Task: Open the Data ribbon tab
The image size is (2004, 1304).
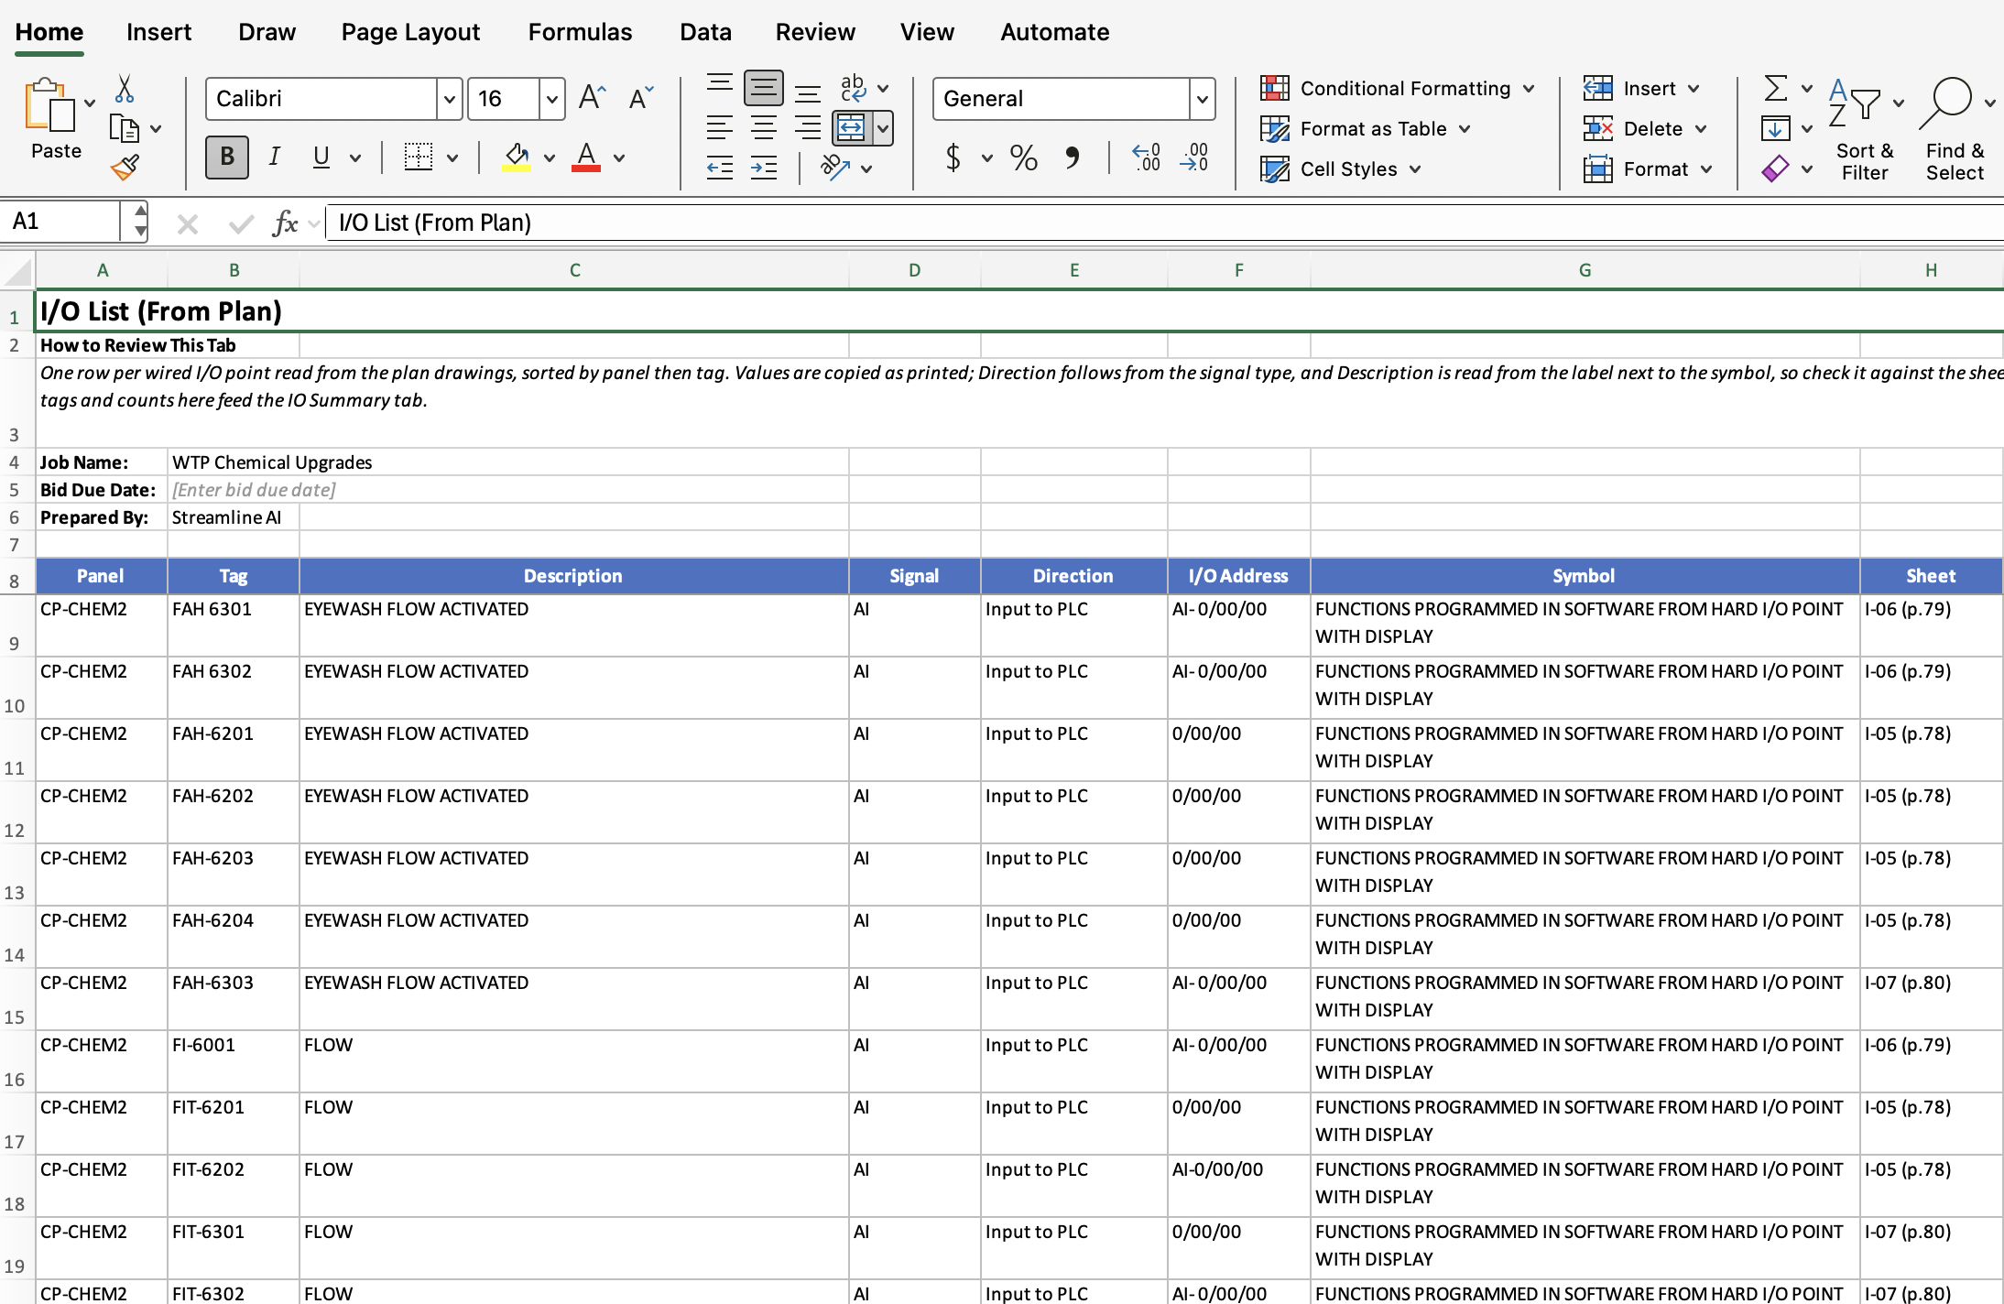Action: click(x=705, y=32)
